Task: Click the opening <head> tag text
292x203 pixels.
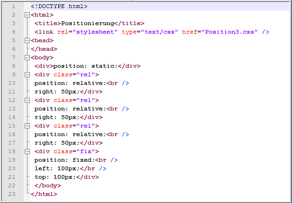Action: coord(42,40)
